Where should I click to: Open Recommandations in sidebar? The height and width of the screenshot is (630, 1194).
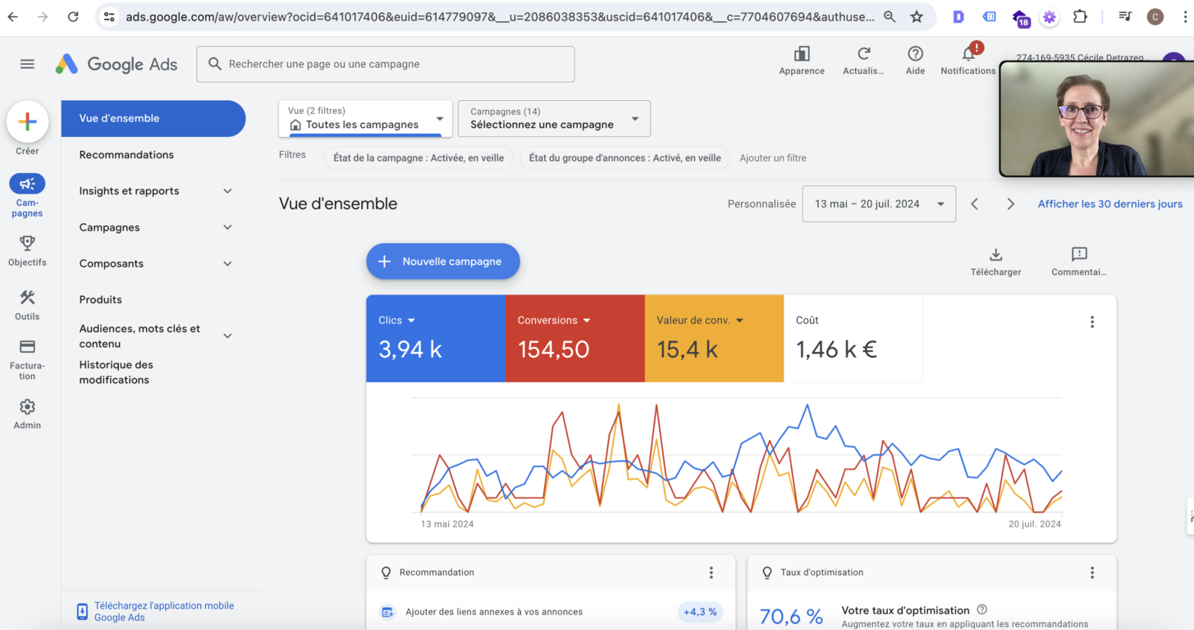[126, 155]
